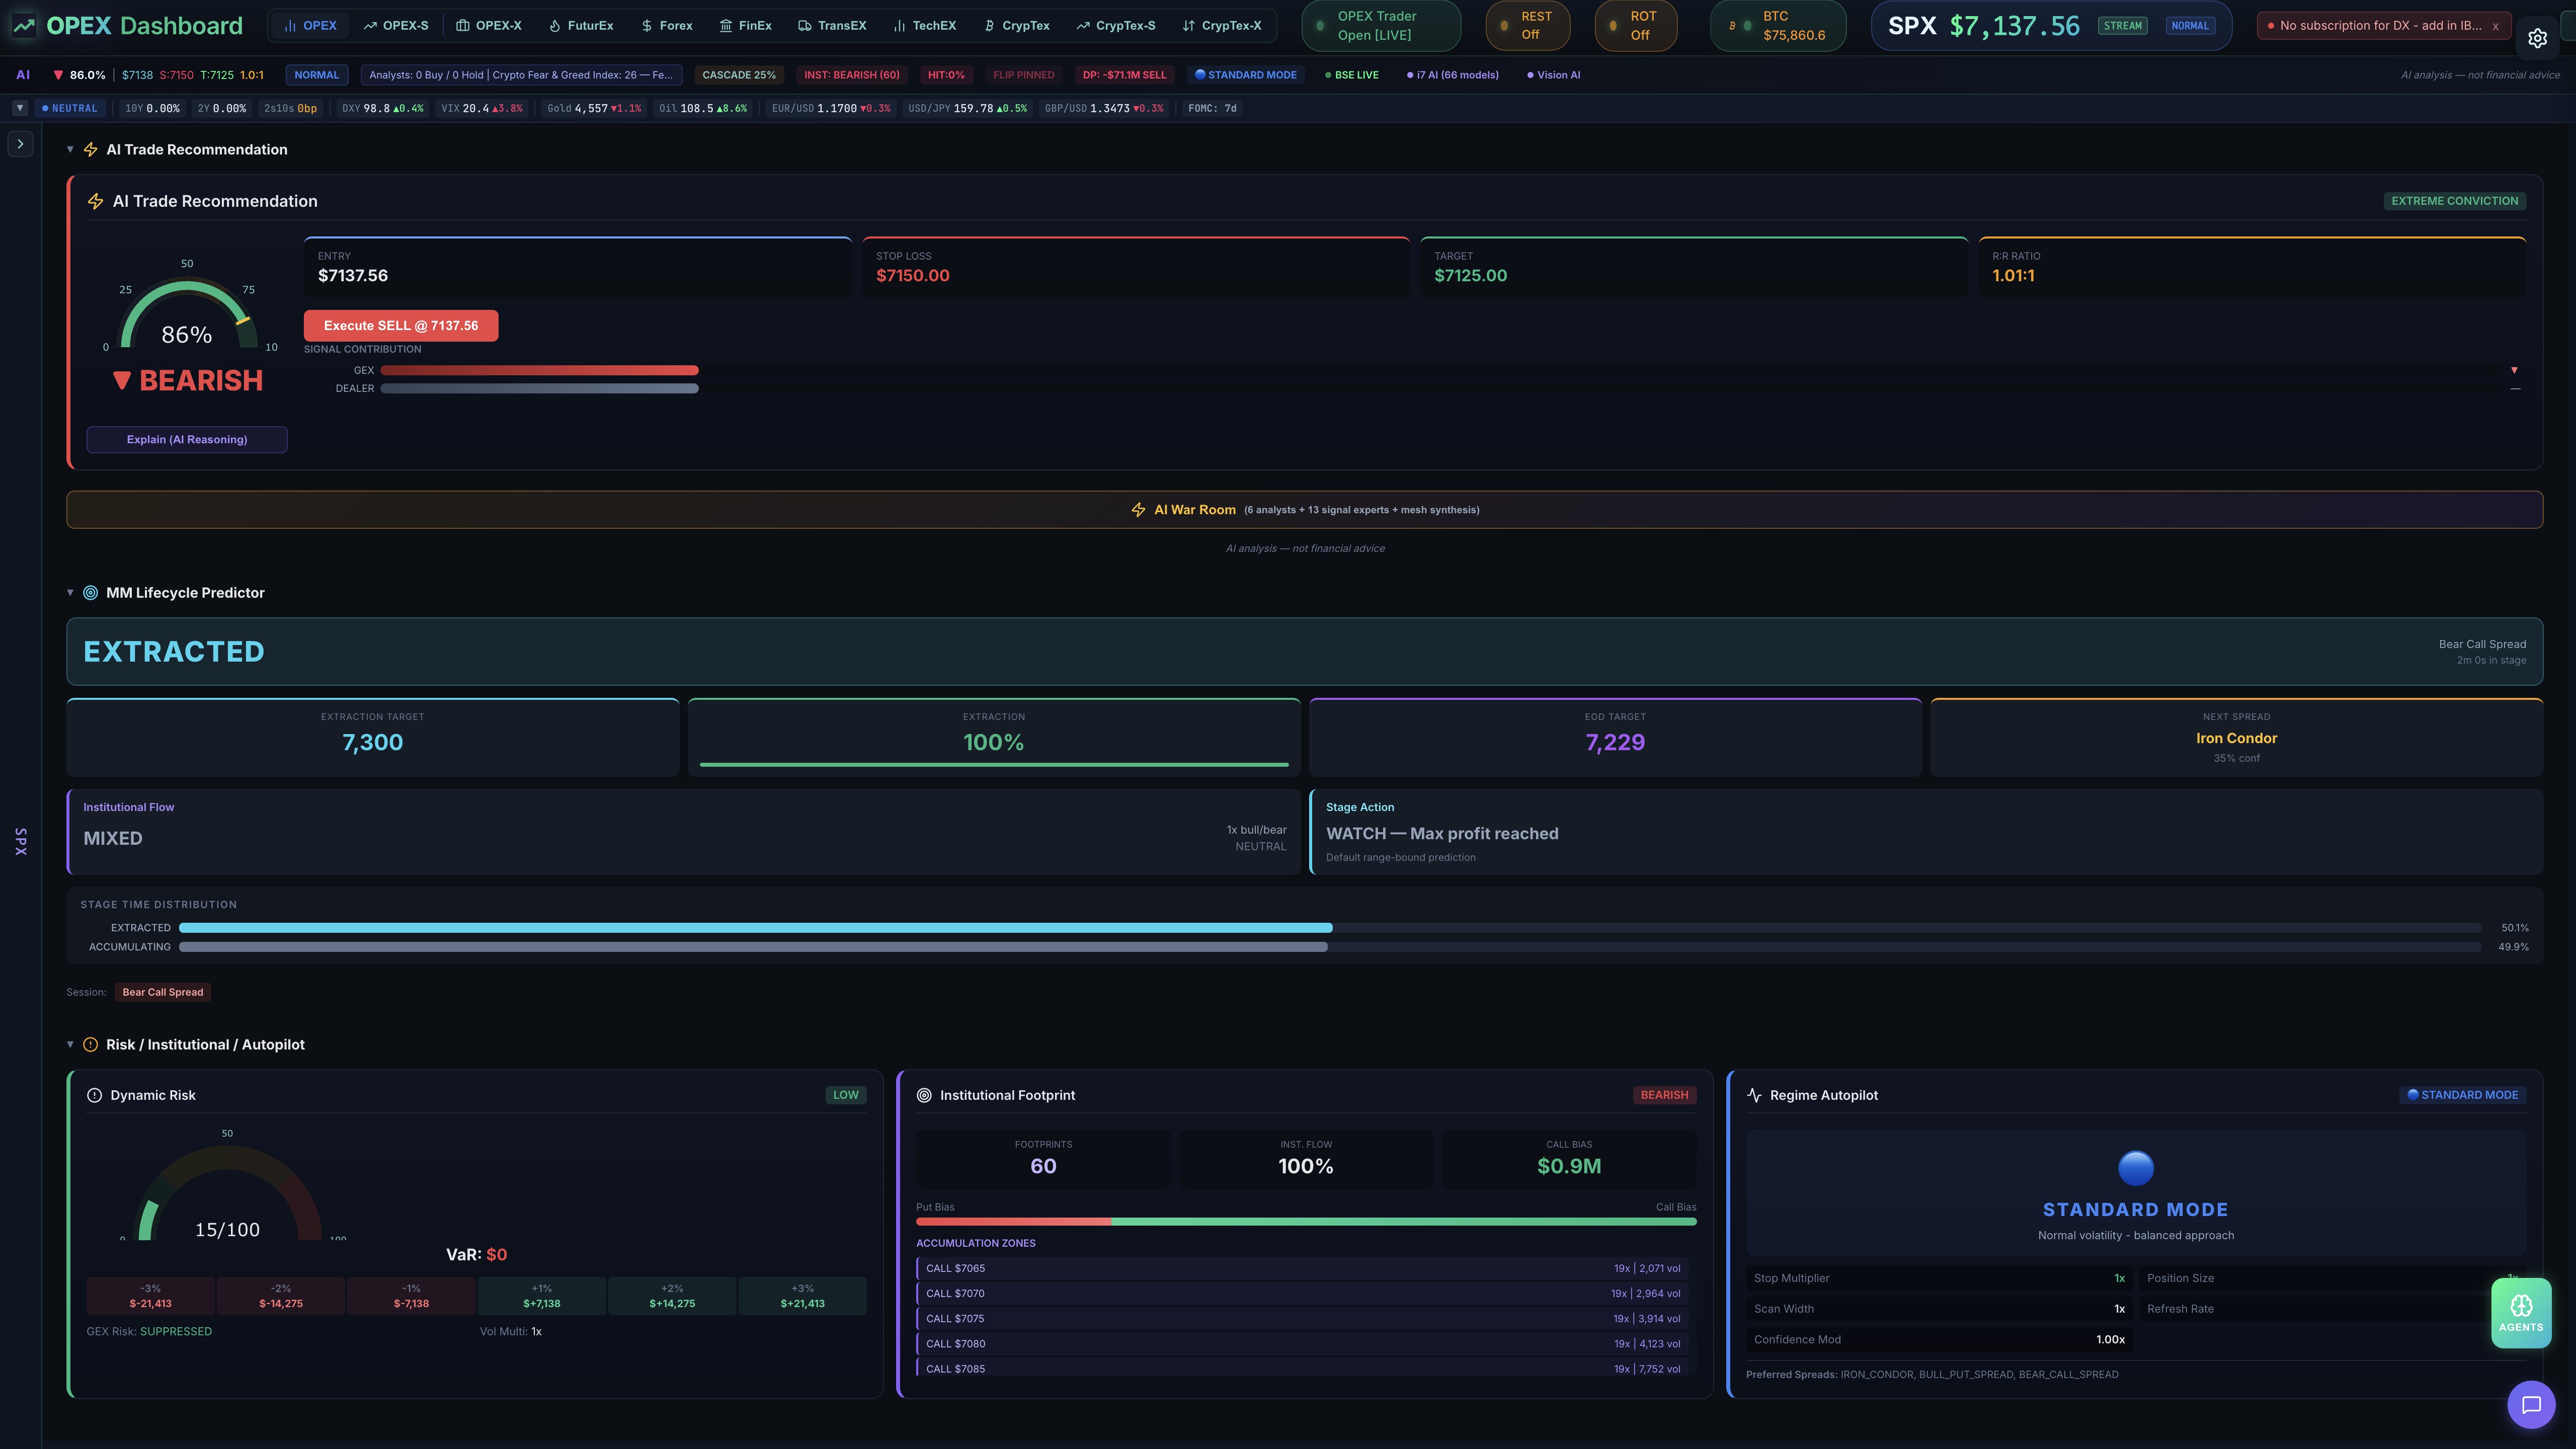
Task: Open the OPEX-X tab
Action: 489,26
